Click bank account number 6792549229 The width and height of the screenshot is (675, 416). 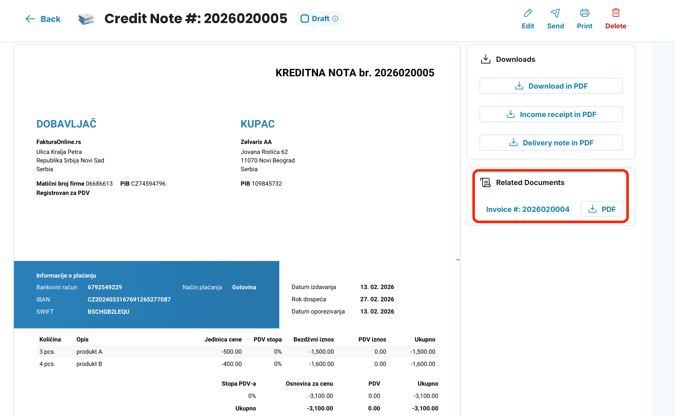pyautogui.click(x=105, y=287)
